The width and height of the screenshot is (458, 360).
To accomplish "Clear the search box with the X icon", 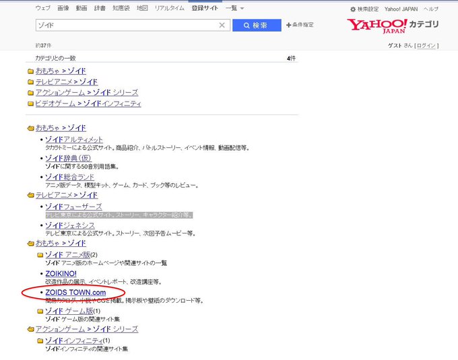I will [x=222, y=26].
